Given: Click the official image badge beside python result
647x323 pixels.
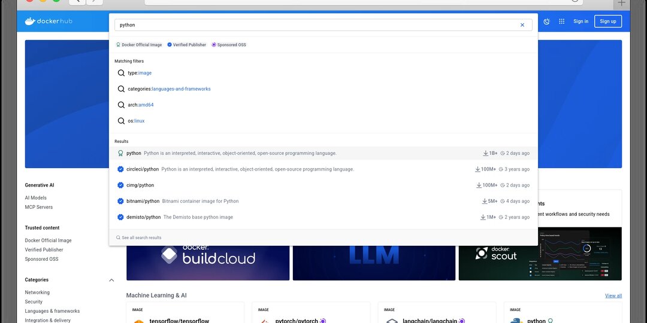Looking at the screenshot, I should [120, 153].
